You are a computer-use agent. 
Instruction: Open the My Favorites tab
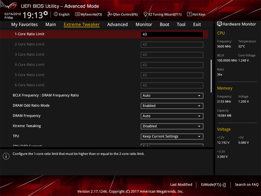coord(25,25)
